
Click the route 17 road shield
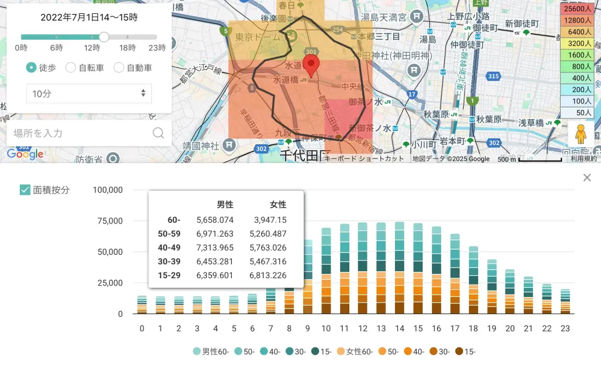(x=412, y=94)
